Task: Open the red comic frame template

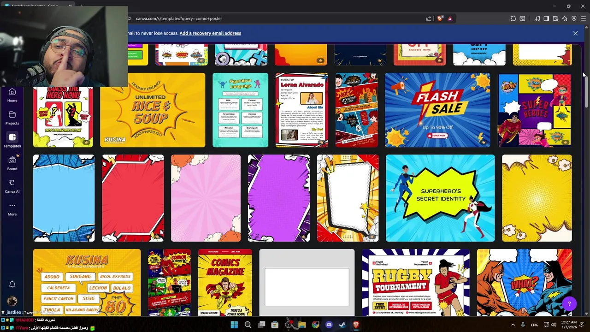Action: click(x=133, y=198)
